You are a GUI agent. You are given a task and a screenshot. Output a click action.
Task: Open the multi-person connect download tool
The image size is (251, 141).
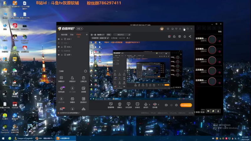pos(72,90)
